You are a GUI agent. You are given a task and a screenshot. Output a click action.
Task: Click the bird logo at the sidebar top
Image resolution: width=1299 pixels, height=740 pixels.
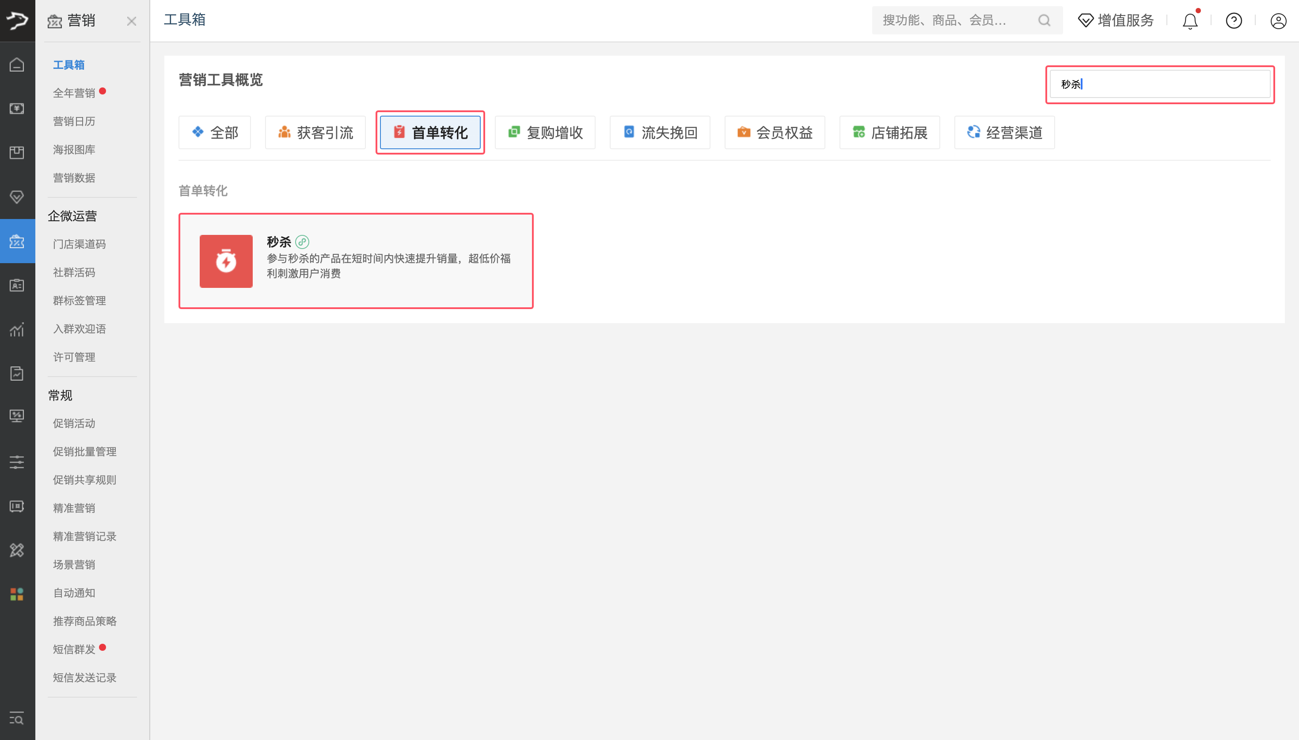tap(17, 20)
